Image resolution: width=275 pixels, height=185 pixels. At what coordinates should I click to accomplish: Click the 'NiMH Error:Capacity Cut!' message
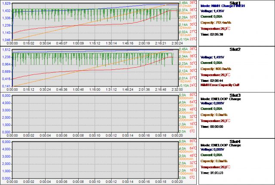(220, 85)
